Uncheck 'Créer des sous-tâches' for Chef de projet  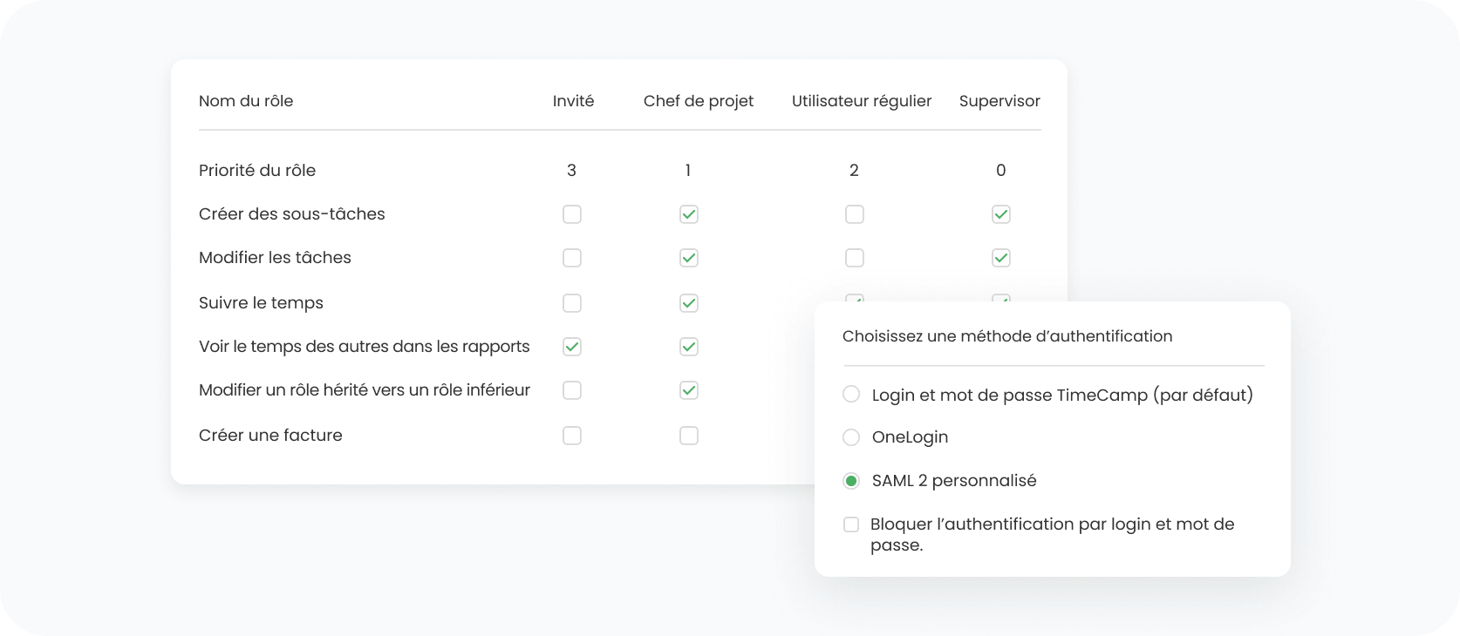[689, 214]
